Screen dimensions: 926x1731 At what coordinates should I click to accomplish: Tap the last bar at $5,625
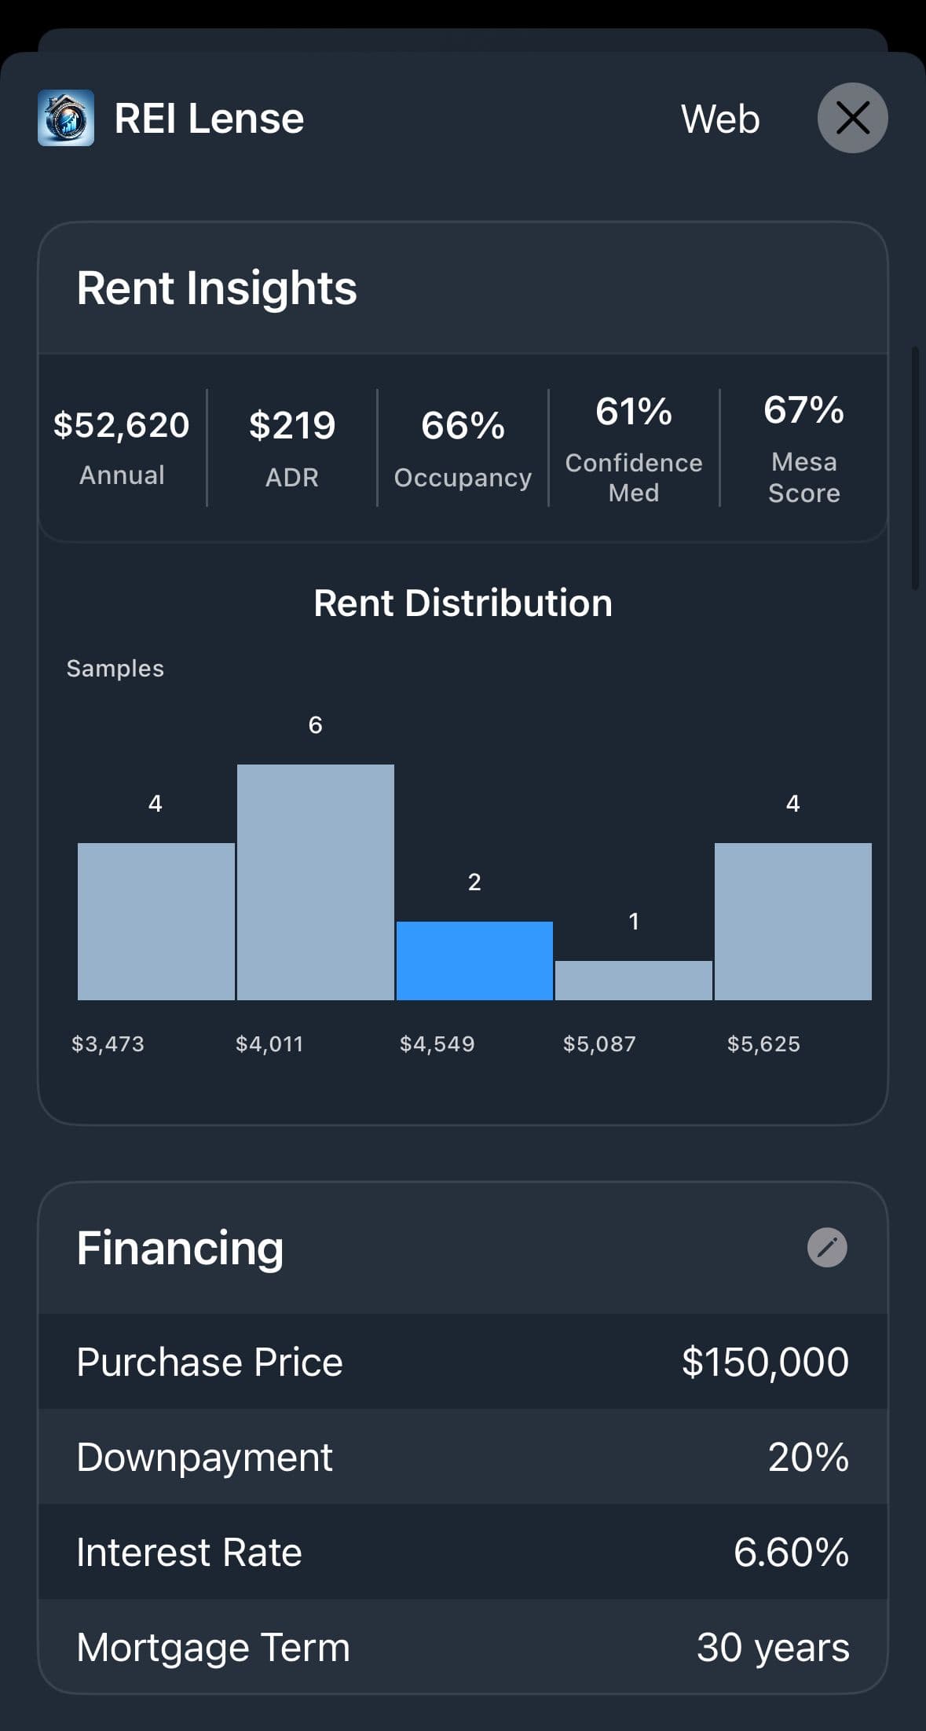click(792, 921)
